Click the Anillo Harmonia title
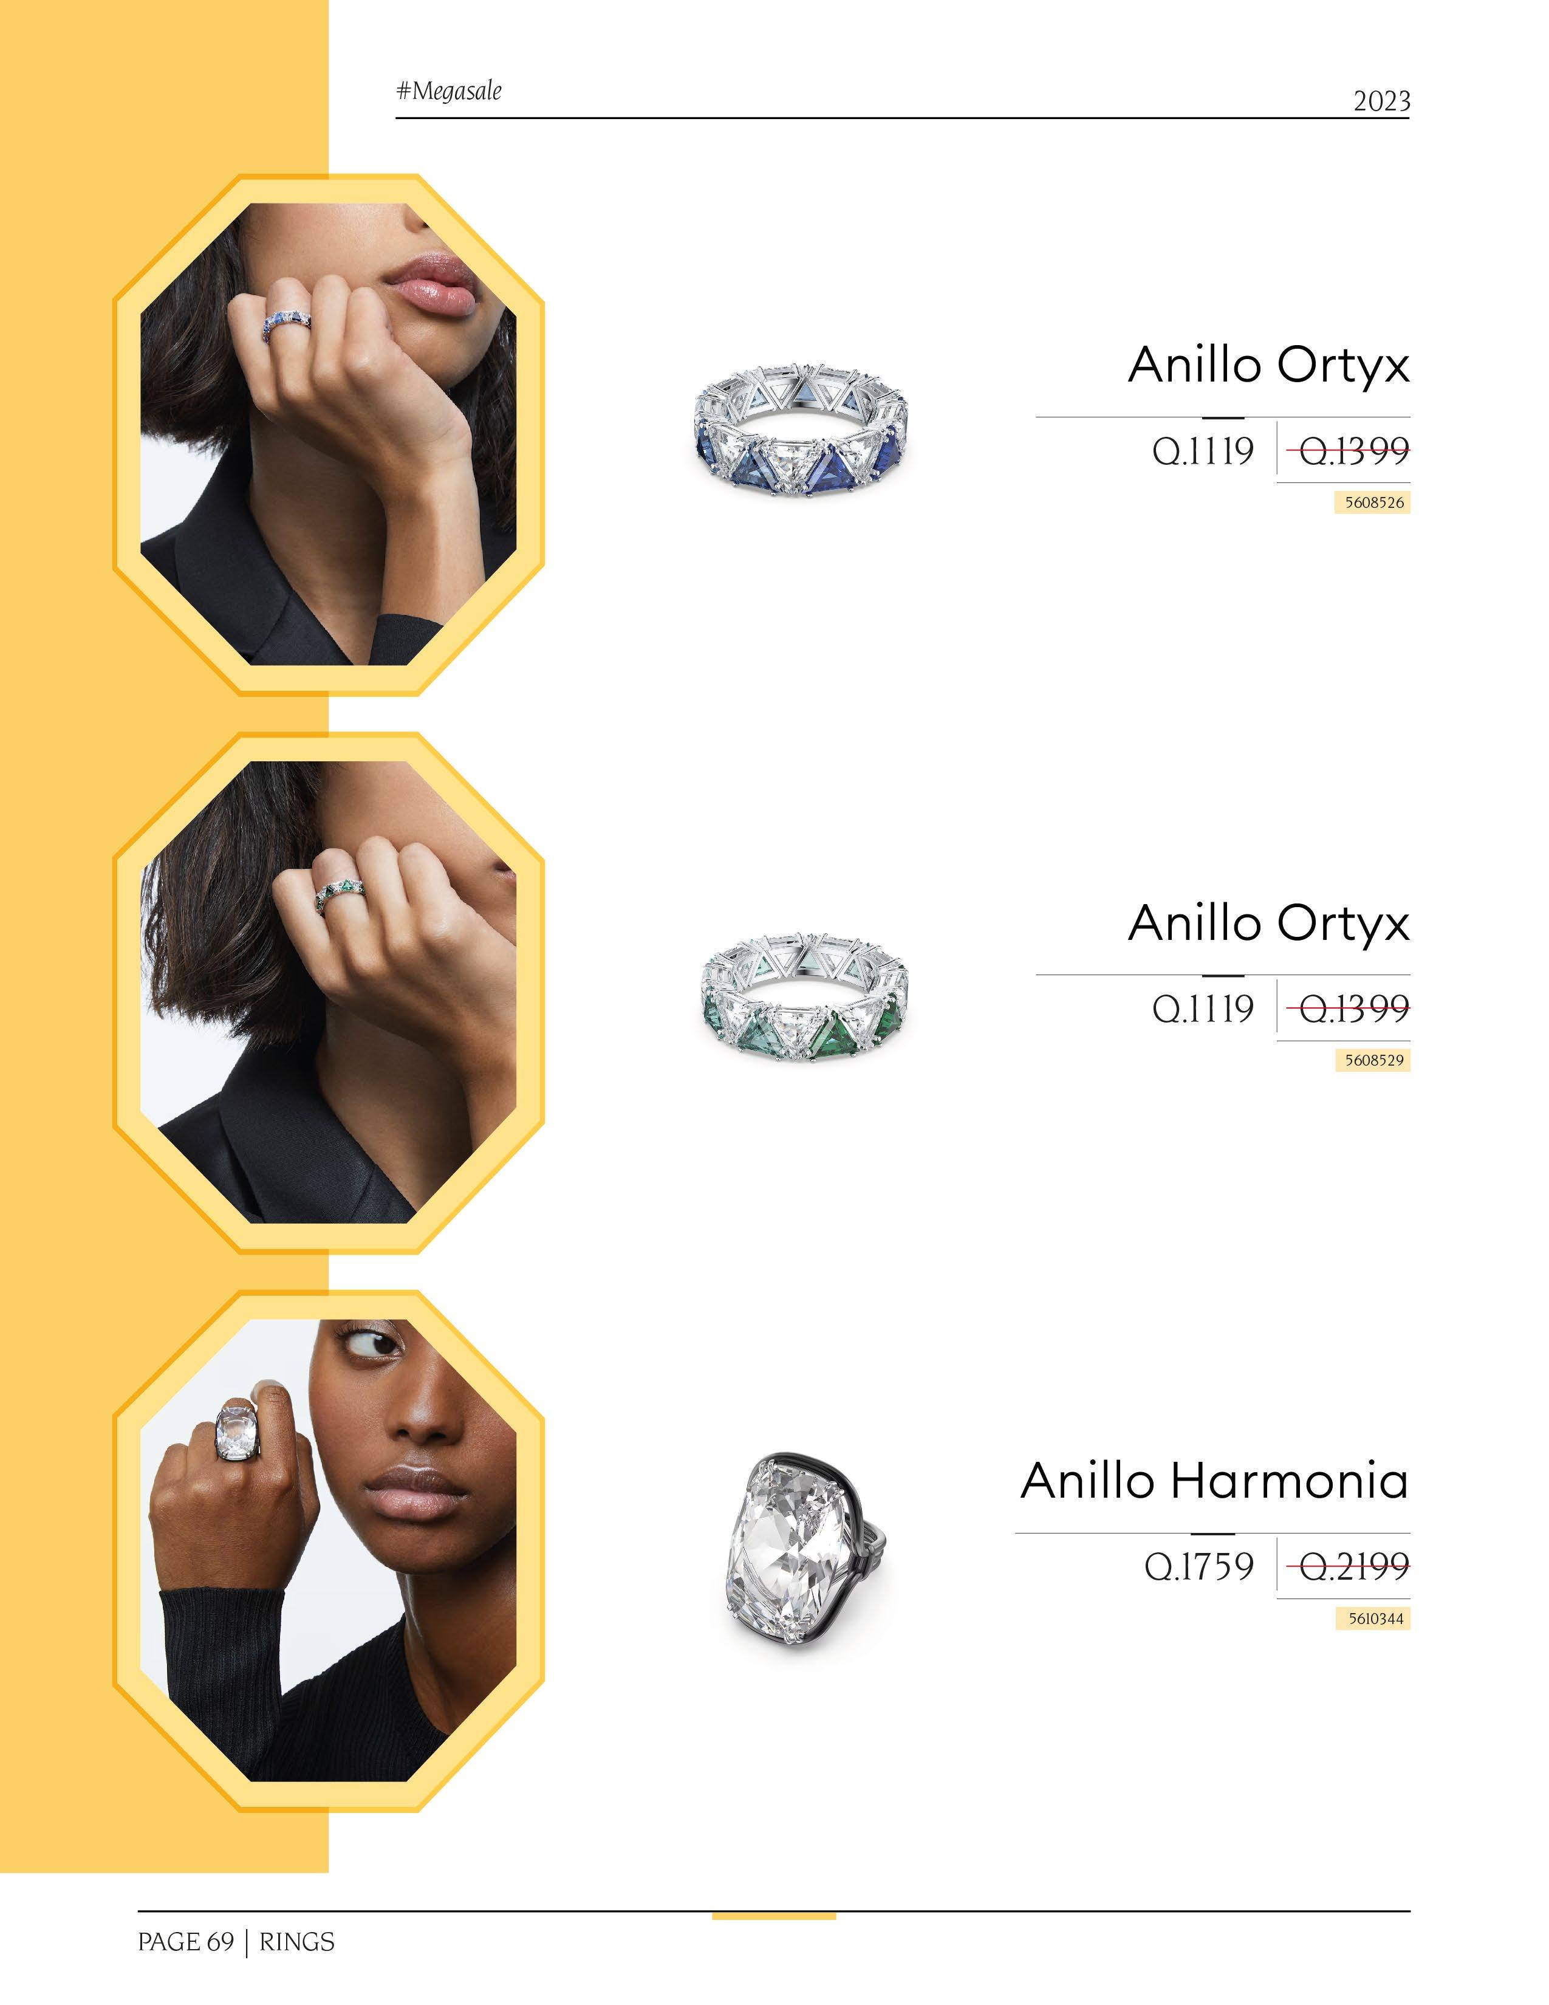The image size is (1549, 2005). (1214, 1481)
